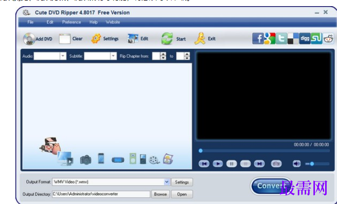Open the Website menu
Viewport: 337px width, 204px height.
113,22
